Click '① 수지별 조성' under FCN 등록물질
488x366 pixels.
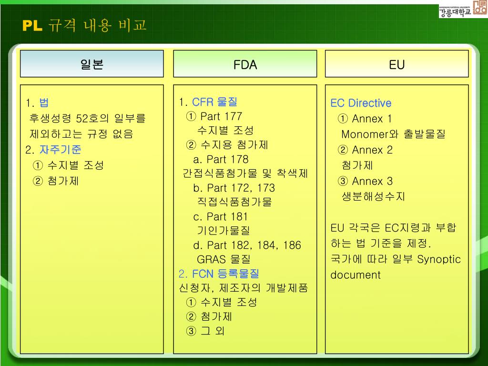222,302
